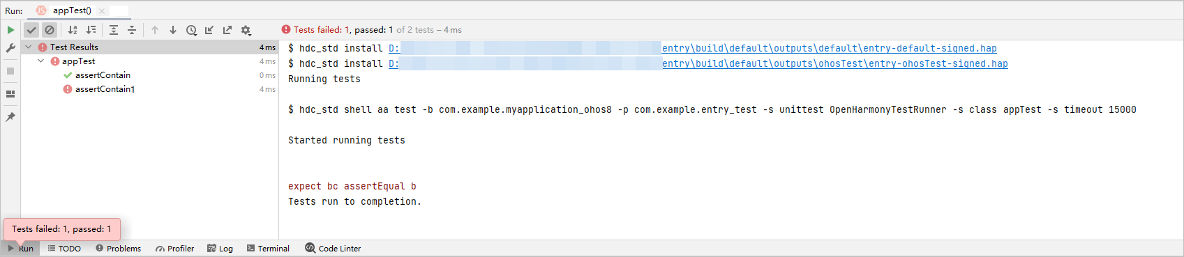The height and width of the screenshot is (257, 1184).
Task: Open entry-ohosTest-signed.hap path link
Action: (834, 63)
